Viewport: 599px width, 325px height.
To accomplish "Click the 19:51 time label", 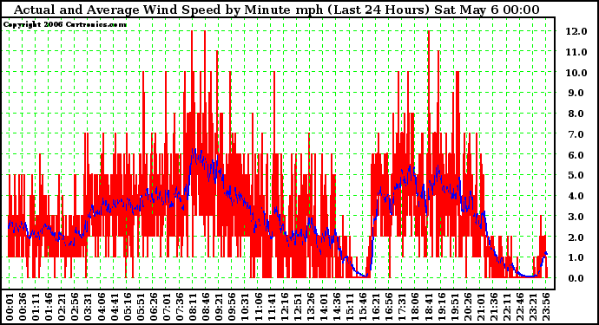I will pyautogui.click(x=455, y=307).
